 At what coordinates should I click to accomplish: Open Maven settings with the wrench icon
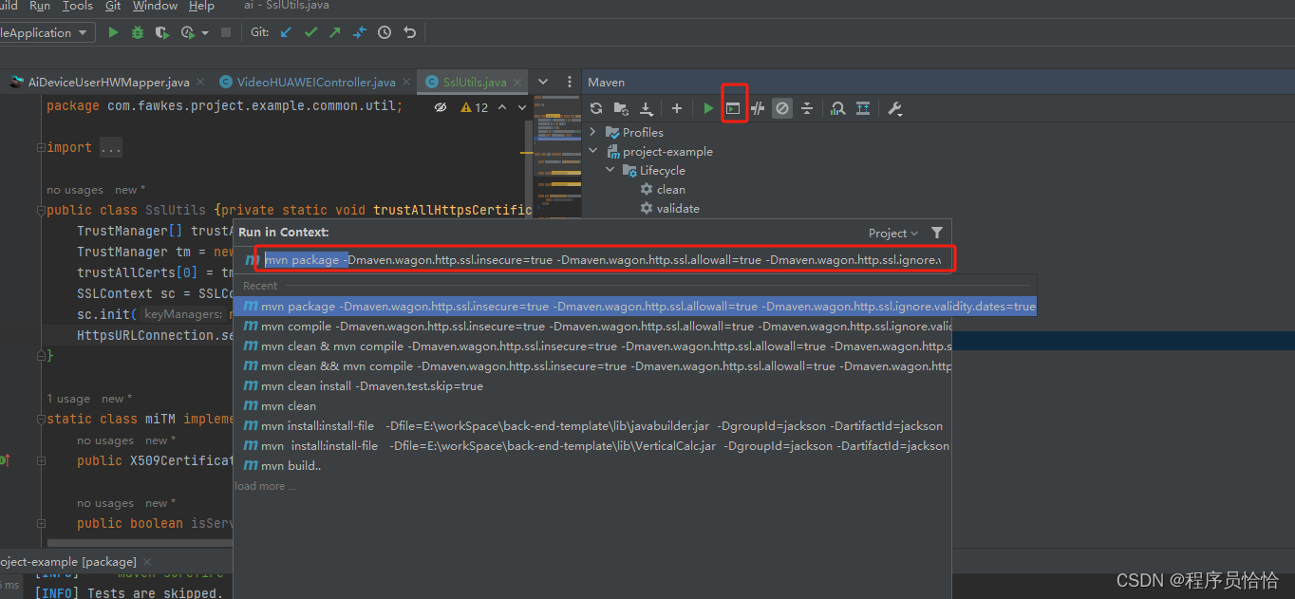[x=893, y=107]
